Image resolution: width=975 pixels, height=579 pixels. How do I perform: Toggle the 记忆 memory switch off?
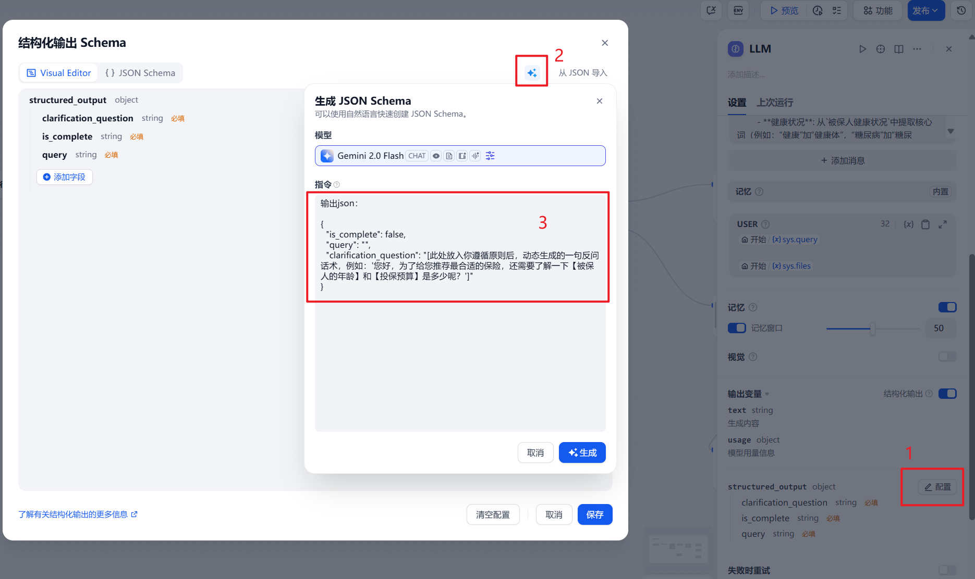pyautogui.click(x=947, y=307)
